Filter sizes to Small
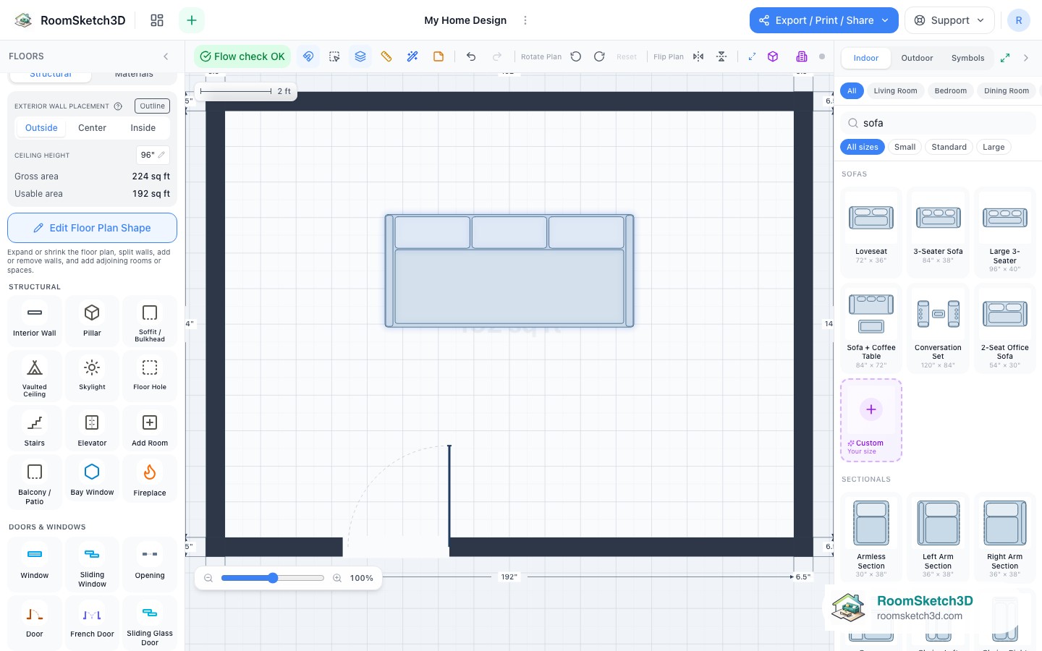Image resolution: width=1042 pixels, height=651 pixels. tap(905, 147)
